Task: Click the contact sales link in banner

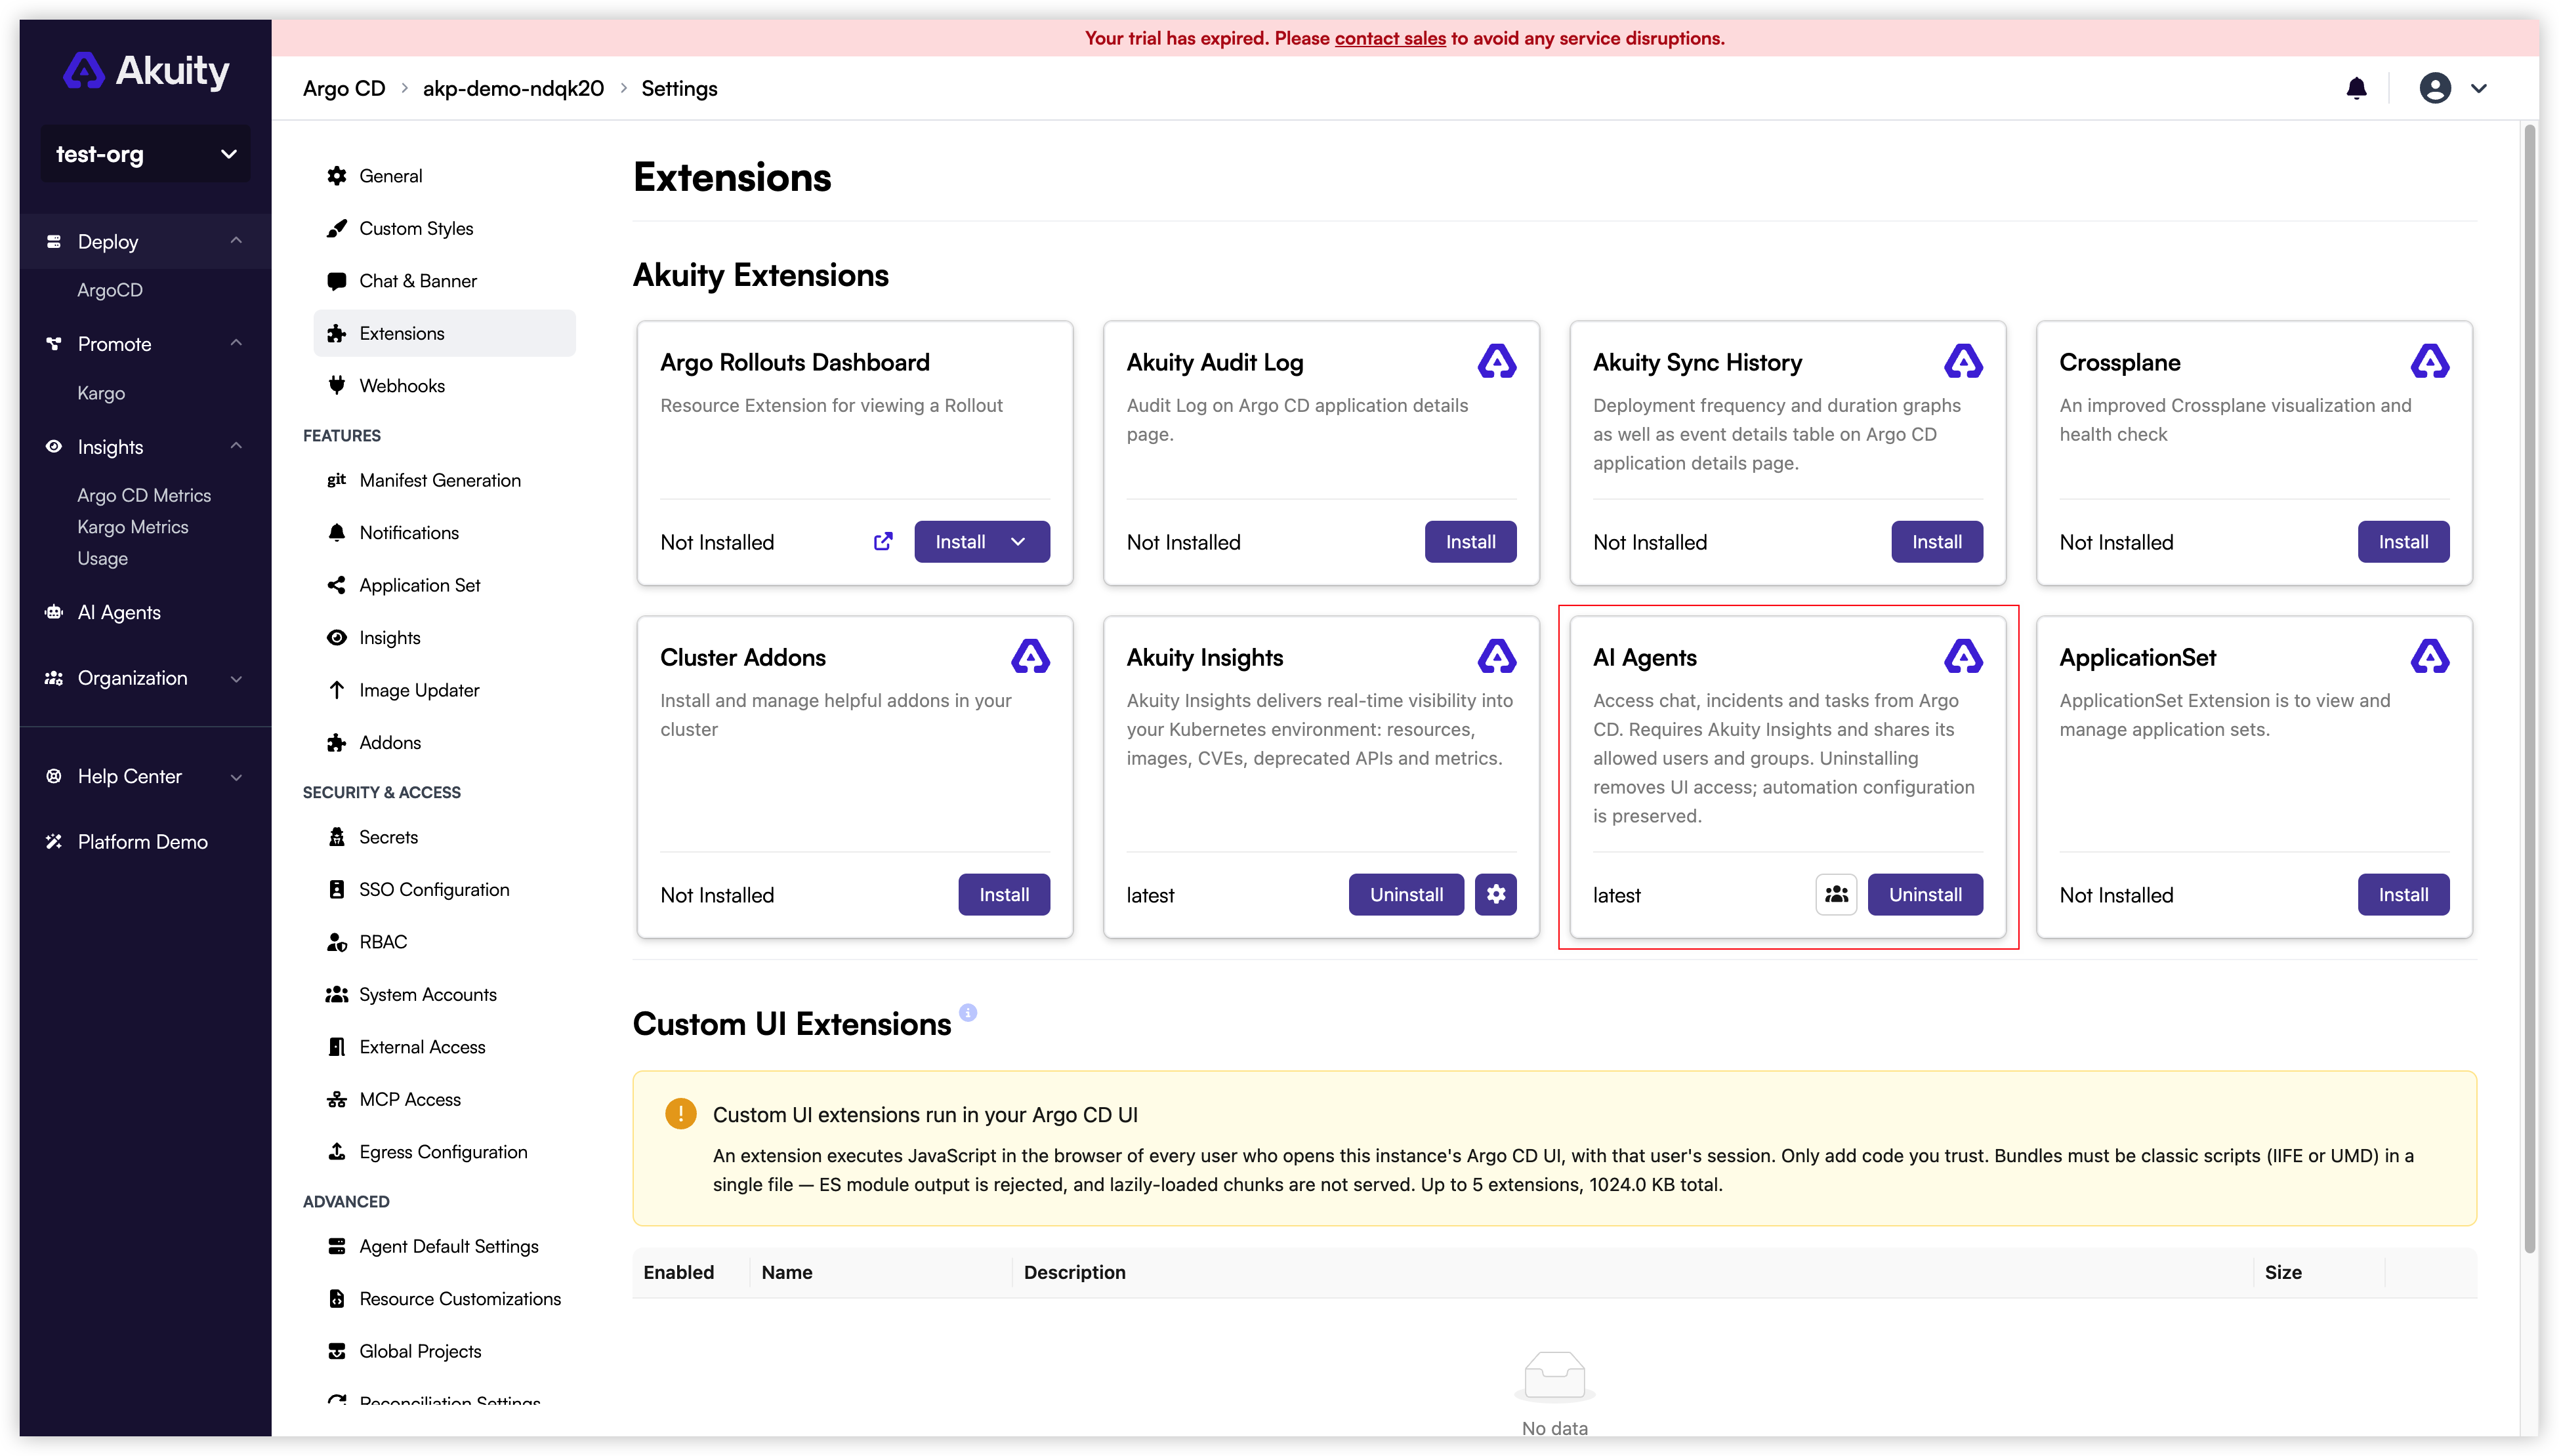Action: click(x=1390, y=38)
